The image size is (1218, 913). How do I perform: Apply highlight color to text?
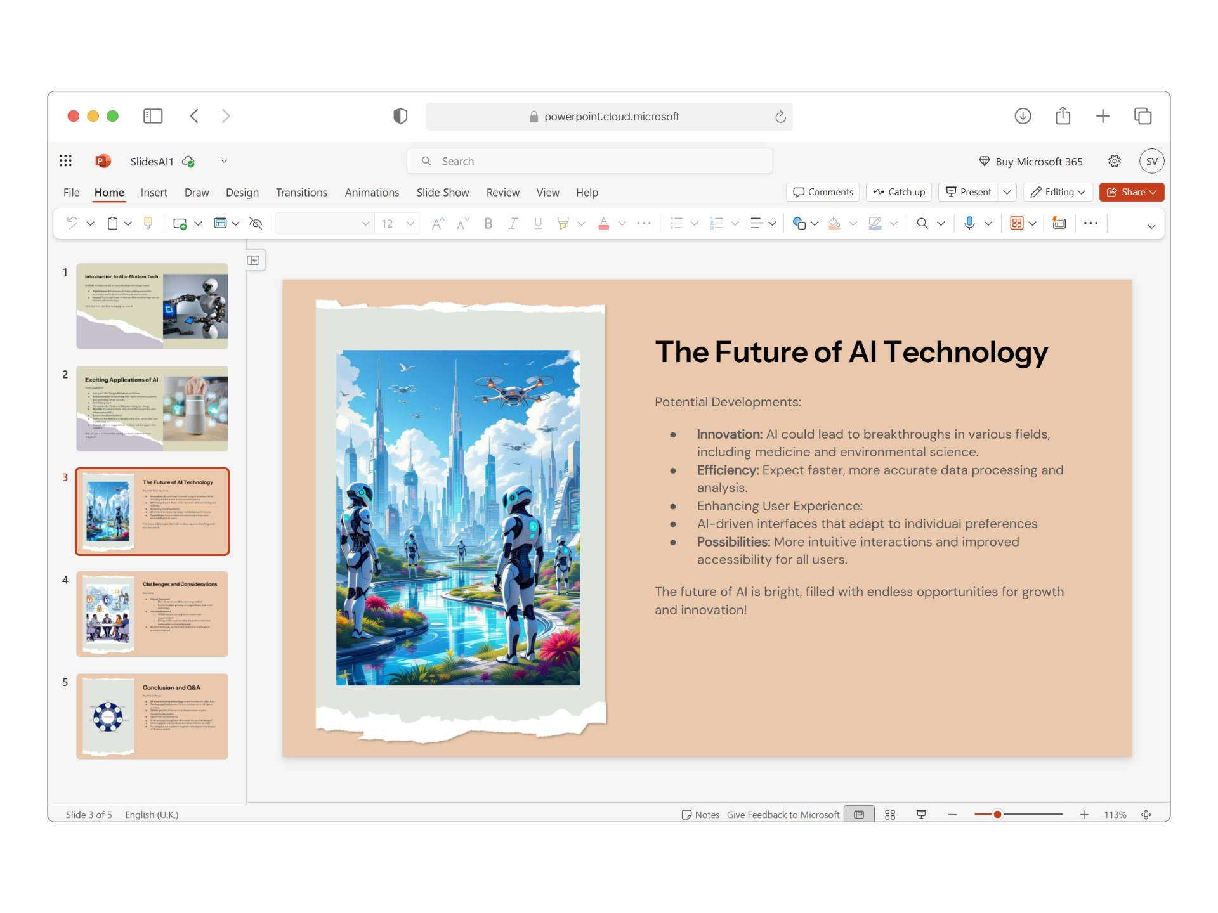pyautogui.click(x=563, y=223)
